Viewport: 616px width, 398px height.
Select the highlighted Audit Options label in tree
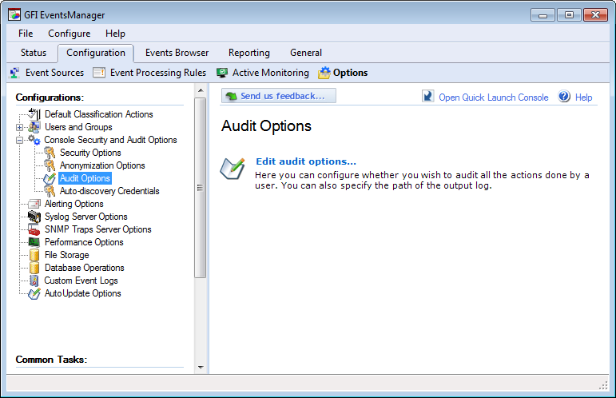(85, 178)
